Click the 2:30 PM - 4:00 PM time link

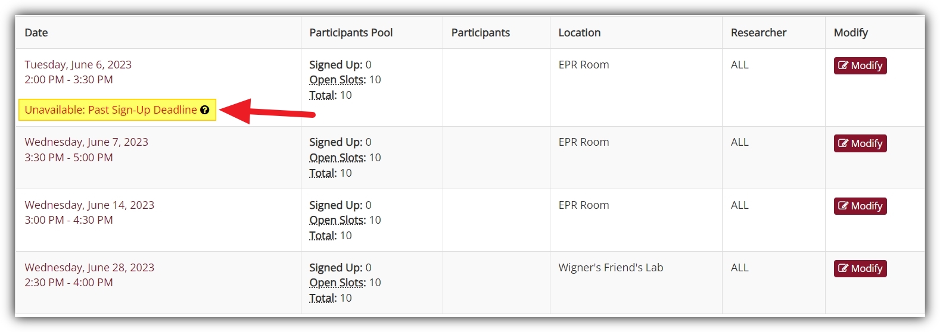click(69, 283)
